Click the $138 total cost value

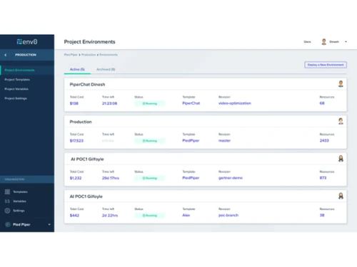pyautogui.click(x=74, y=103)
